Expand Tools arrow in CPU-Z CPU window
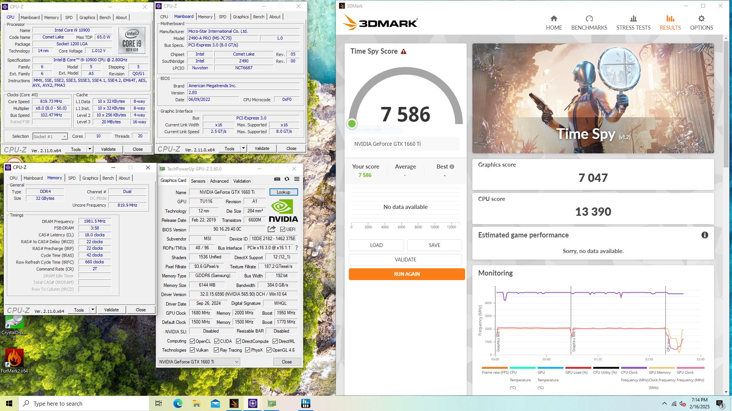Viewport: 732px width, 411px height. pyautogui.click(x=90, y=149)
